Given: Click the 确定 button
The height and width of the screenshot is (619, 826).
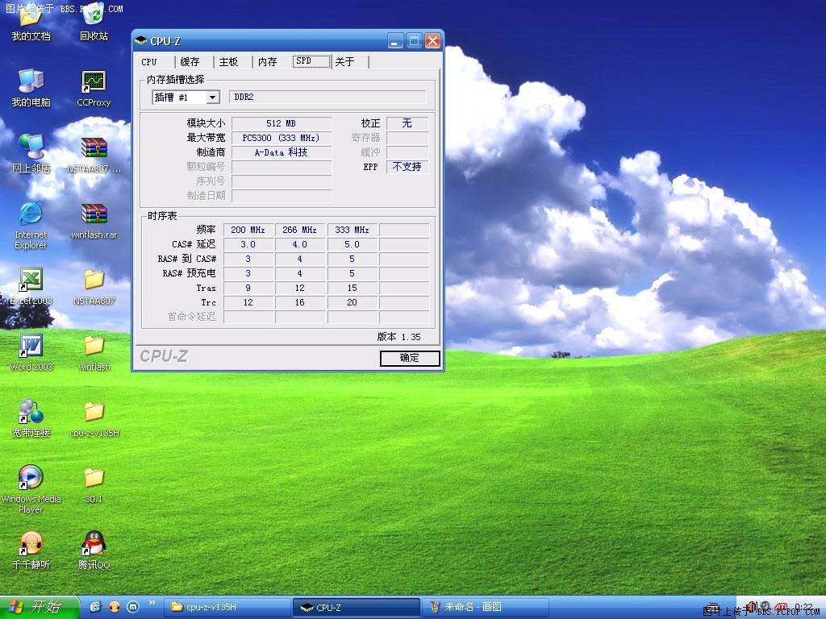Looking at the screenshot, I should coord(410,358).
